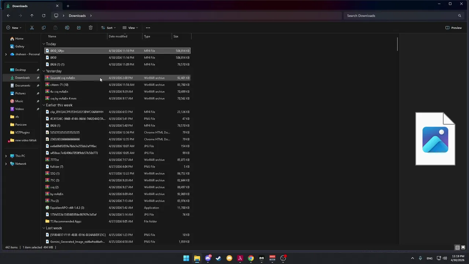Viewport: 469px width, 264px height.
Task: Switch to large thumbnails view icon in status bar
Action: pos(463,247)
